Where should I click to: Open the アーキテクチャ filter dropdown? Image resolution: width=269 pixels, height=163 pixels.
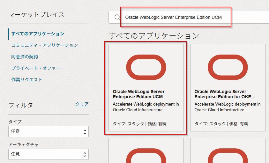point(48,154)
